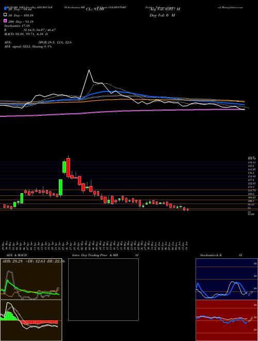Image resolution: width=258 pixels, height=341 pixels.
Task: Click the tall green candlestick just before the peak
Action: click(64, 167)
